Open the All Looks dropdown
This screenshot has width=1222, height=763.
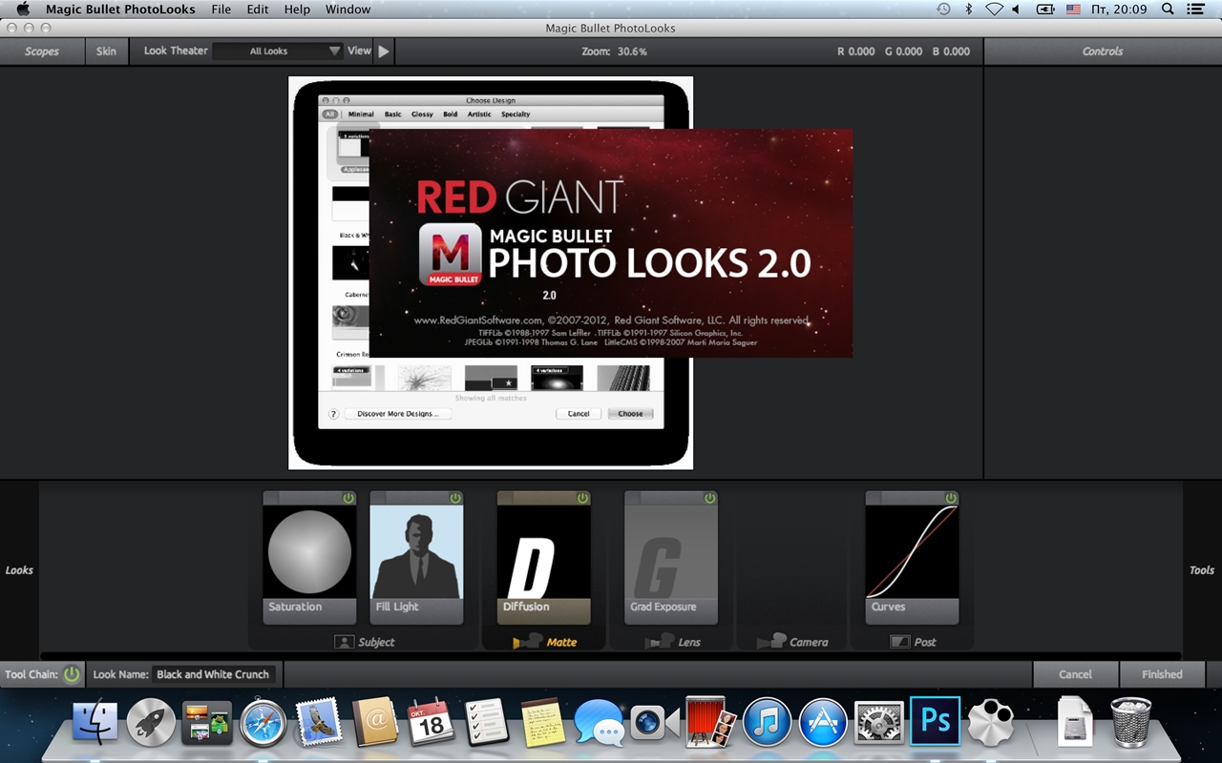(x=278, y=52)
